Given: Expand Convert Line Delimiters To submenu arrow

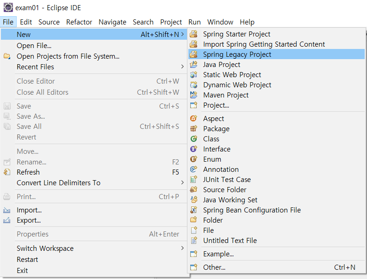Looking at the screenshot, I should pos(182,182).
